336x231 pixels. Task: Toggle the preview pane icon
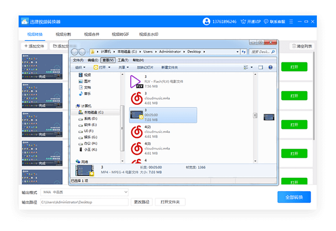point(261,68)
